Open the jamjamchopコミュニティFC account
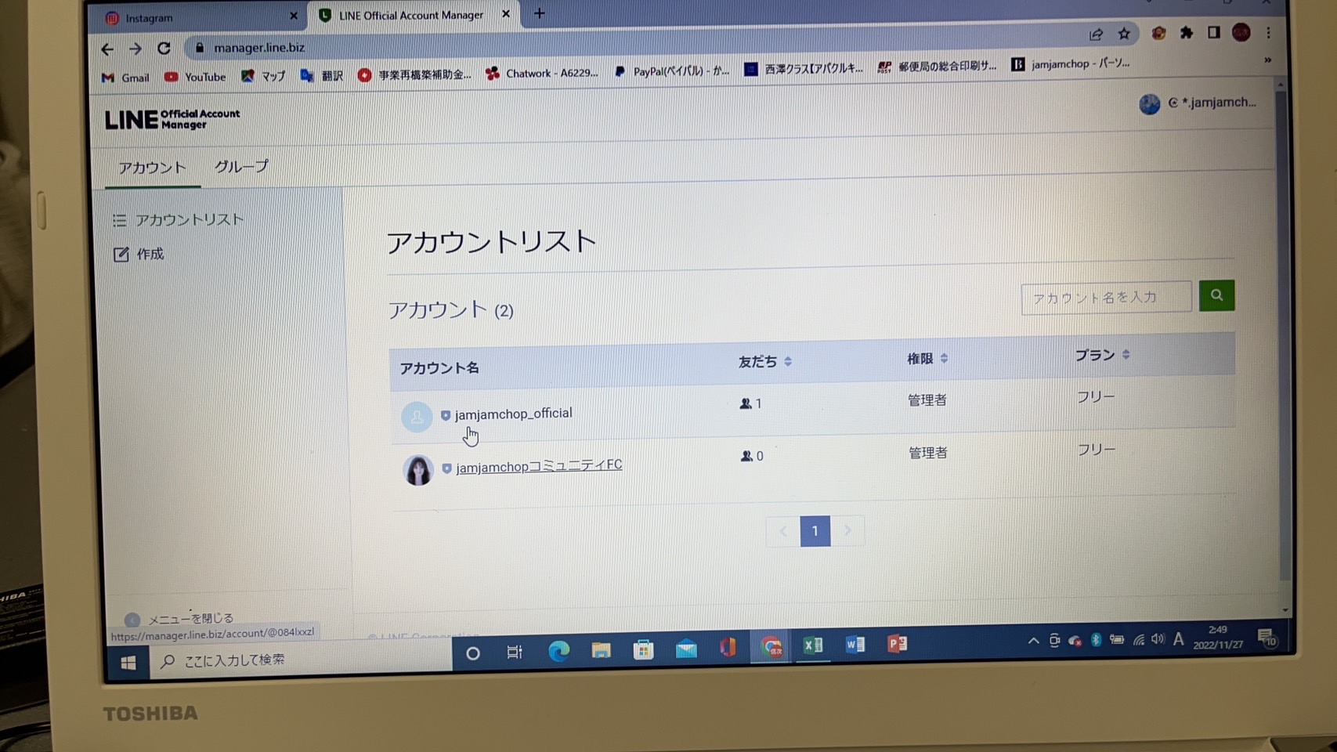Image resolution: width=1337 pixels, height=752 pixels. pos(539,466)
